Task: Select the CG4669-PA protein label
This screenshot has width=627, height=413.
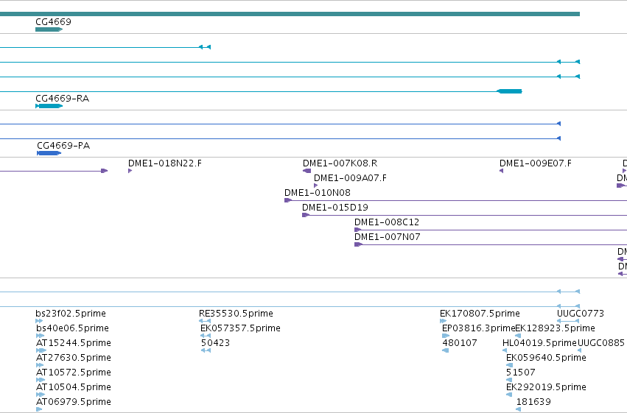Action: click(63, 145)
